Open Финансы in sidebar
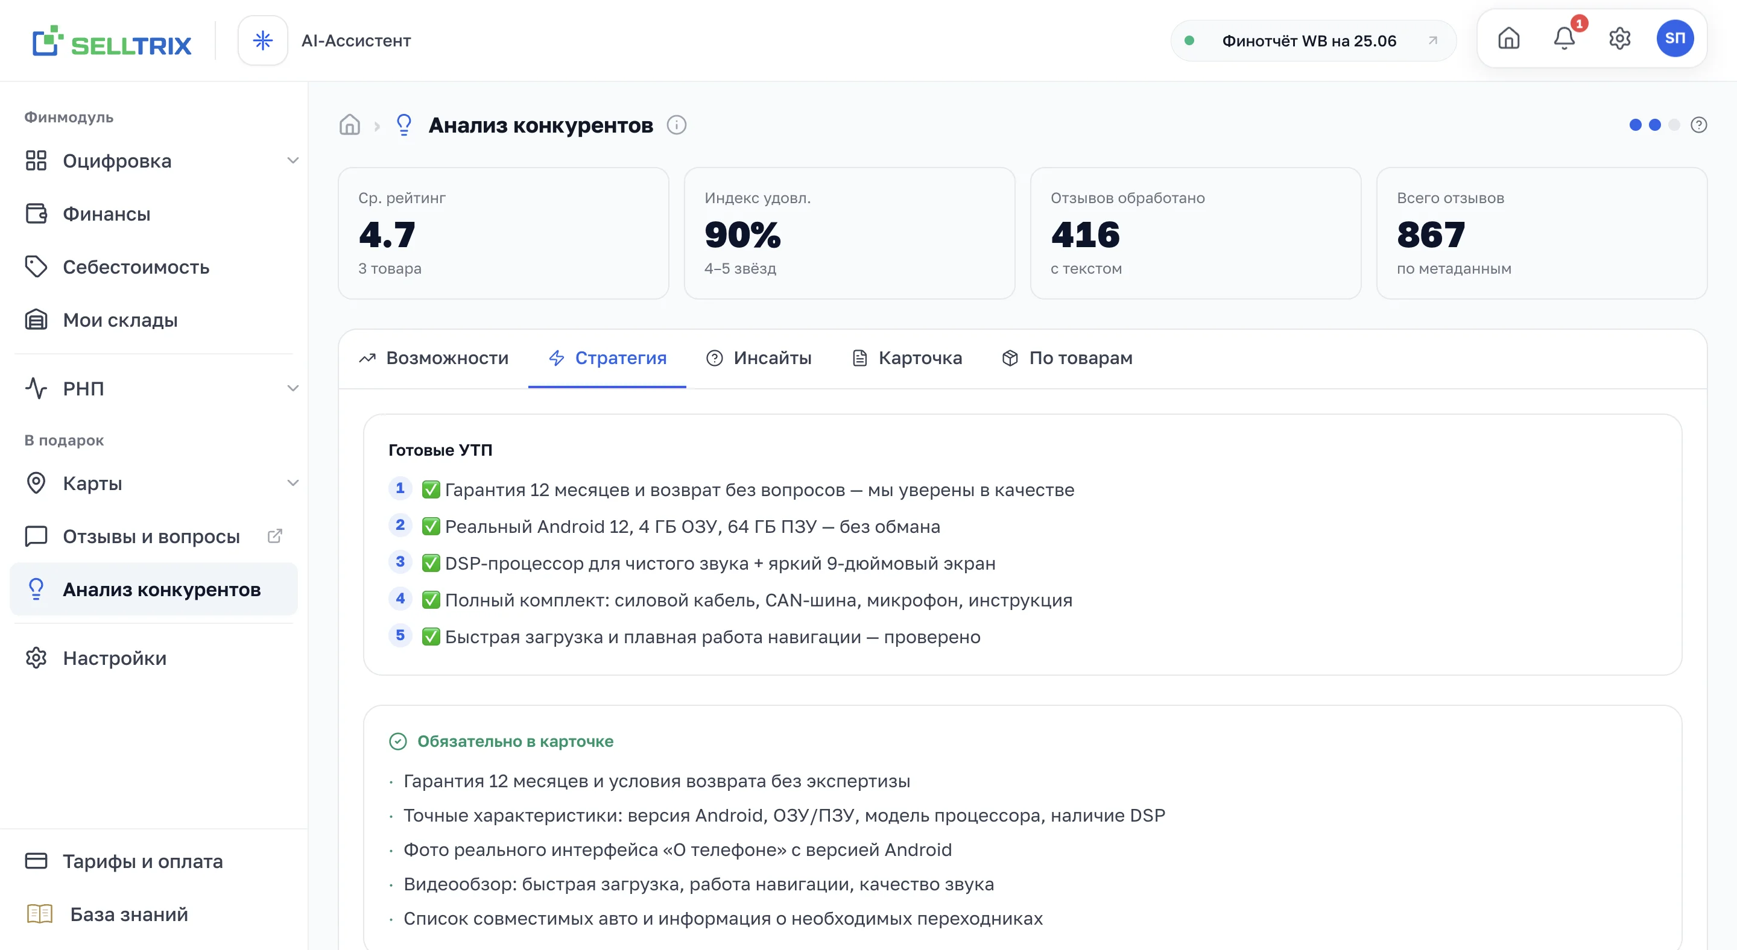This screenshot has height=950, width=1737. tap(154, 213)
